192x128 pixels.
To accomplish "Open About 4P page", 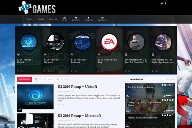I will (53, 19).
